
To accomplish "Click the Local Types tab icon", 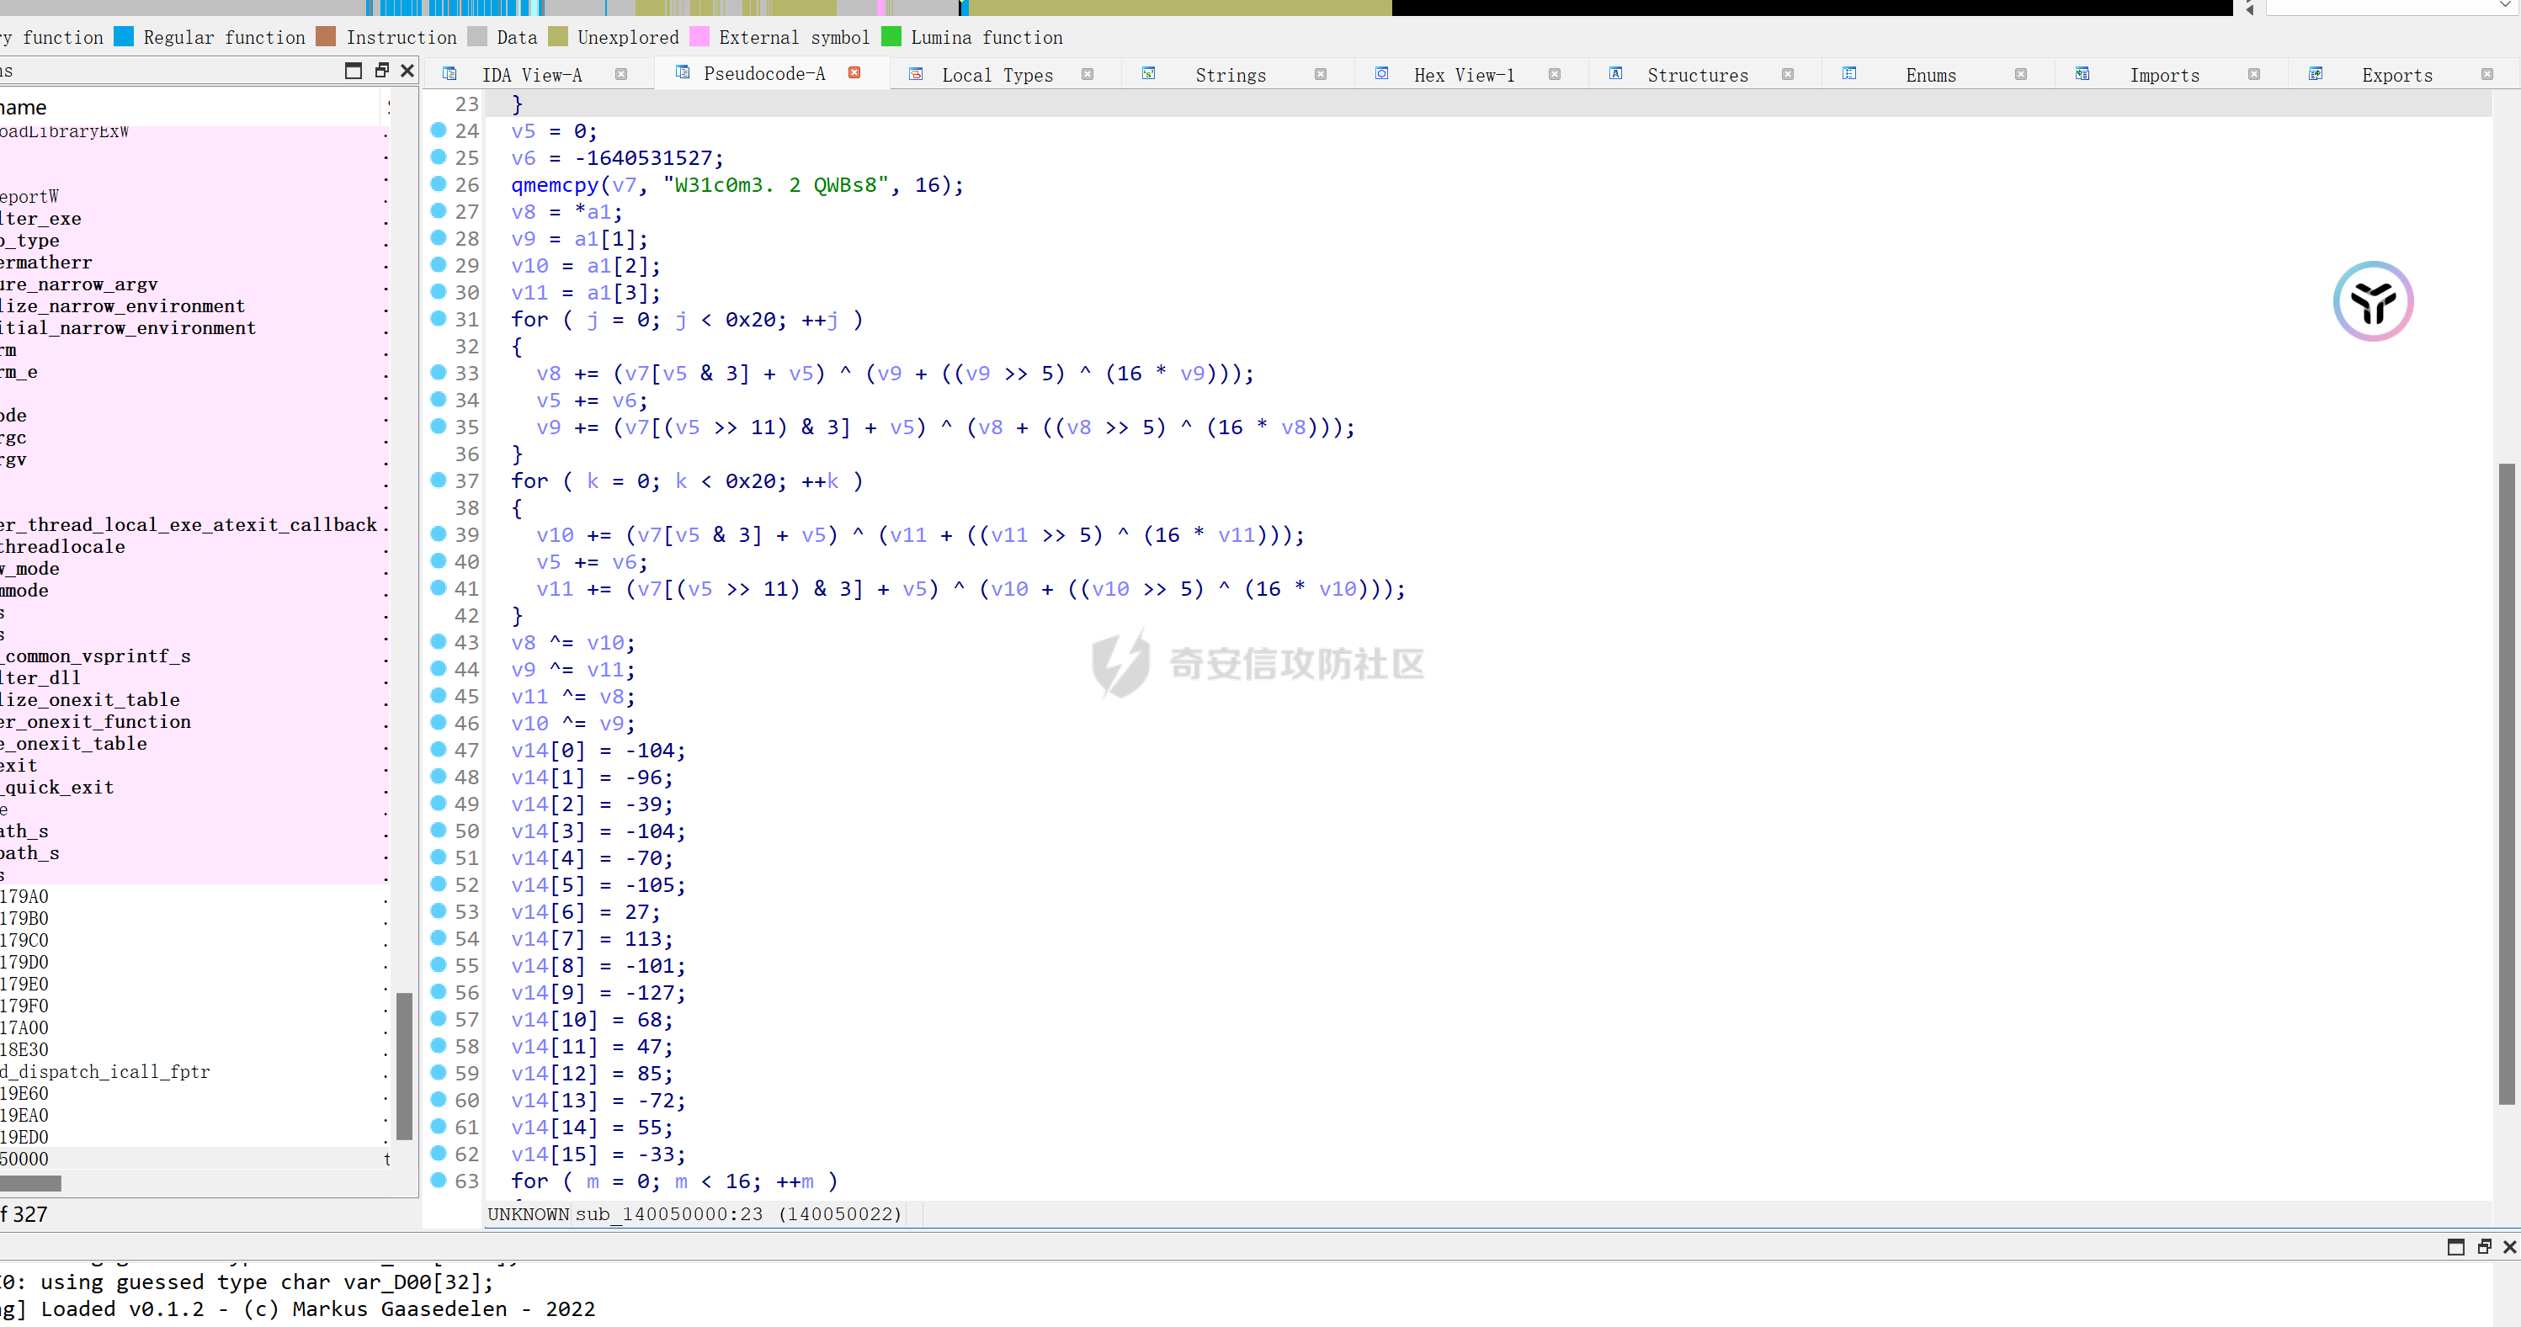I will pos(916,74).
